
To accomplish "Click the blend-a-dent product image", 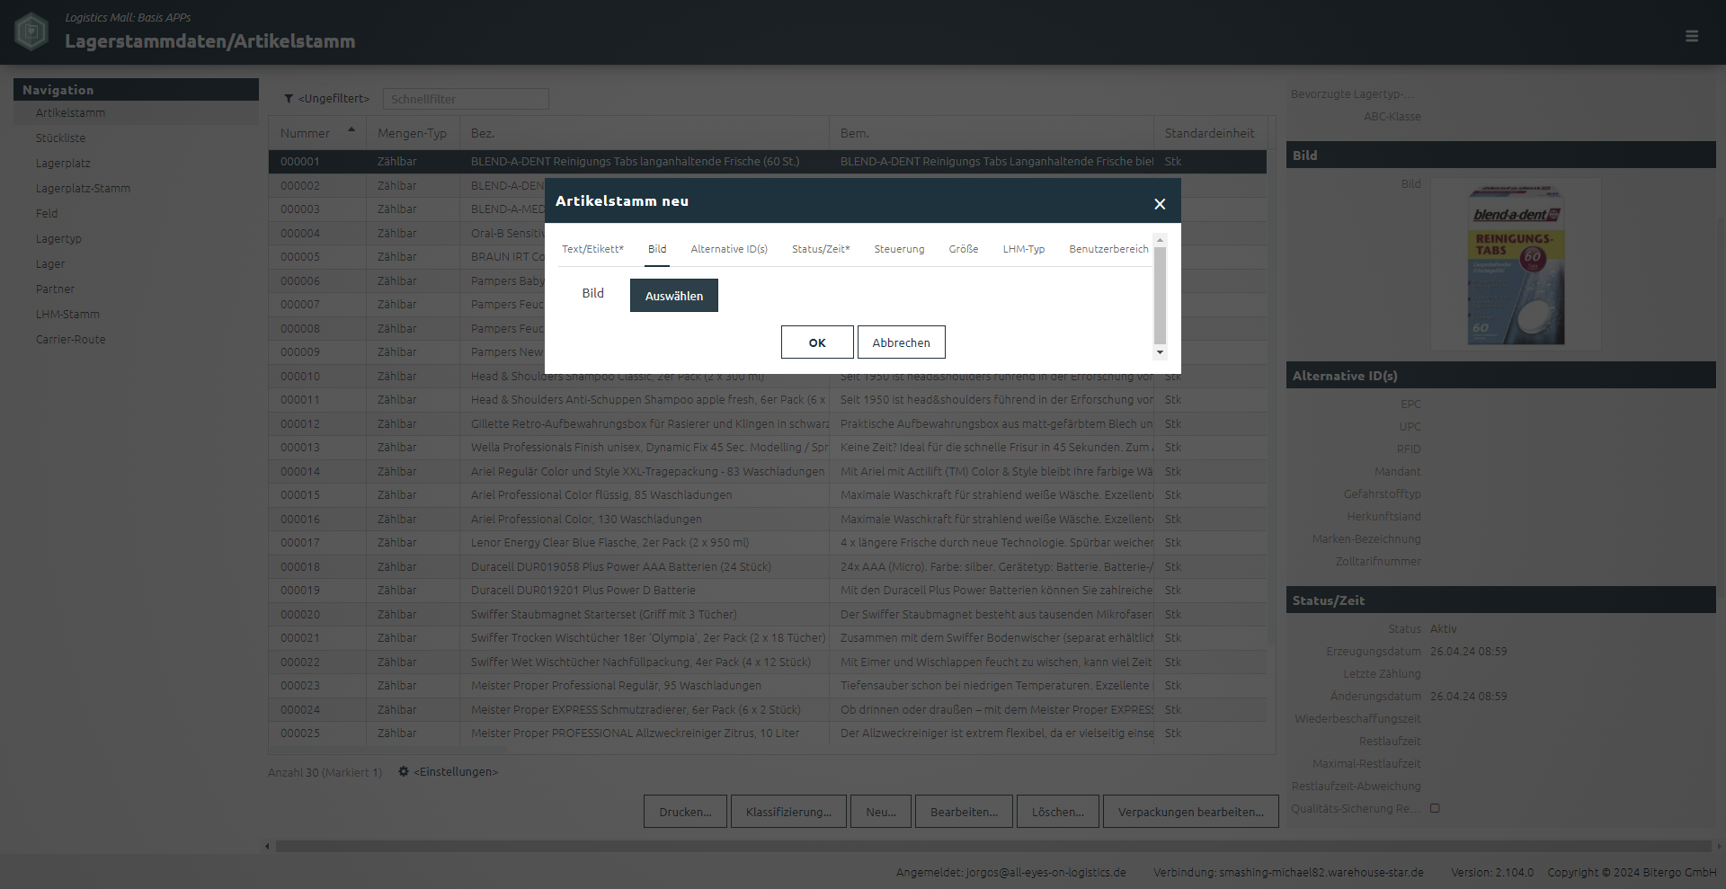I will pos(1516,264).
